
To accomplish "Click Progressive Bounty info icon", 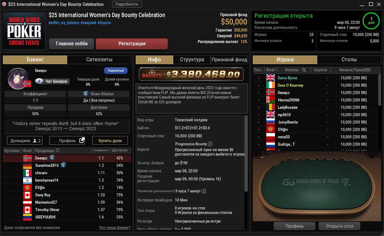I will [x=210, y=144].
